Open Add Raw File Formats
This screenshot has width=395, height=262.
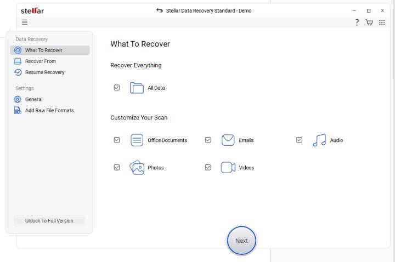tap(50, 110)
